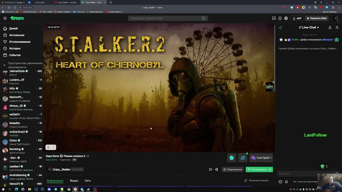Open the chat emote hexagon icon

[x=280, y=182]
